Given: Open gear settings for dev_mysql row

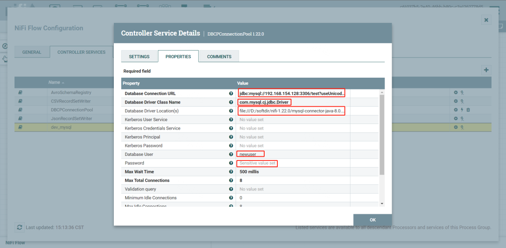Looking at the screenshot, I should click(456, 127).
